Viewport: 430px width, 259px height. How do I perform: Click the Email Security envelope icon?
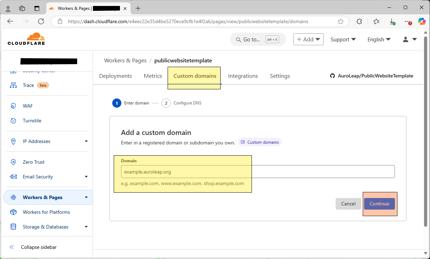click(13, 177)
